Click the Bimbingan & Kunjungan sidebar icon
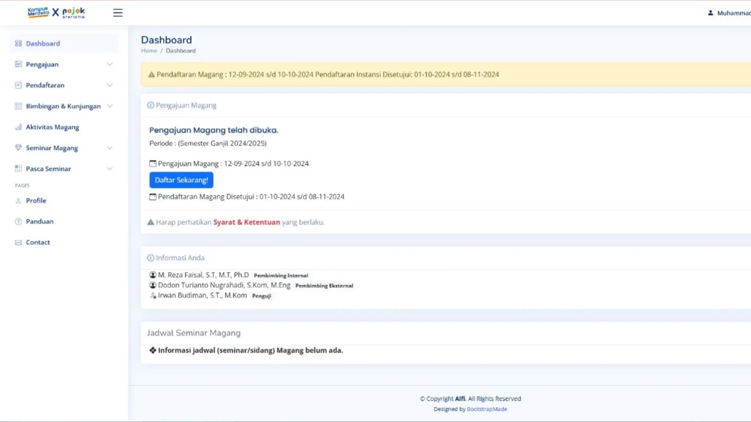 [18, 106]
